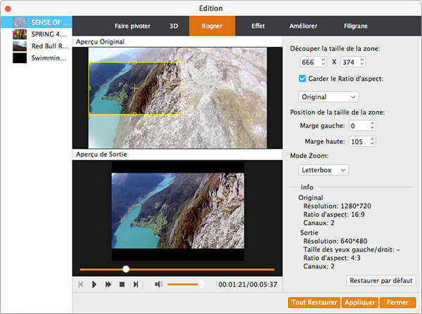Image resolution: width=422 pixels, height=314 pixels.
Task: Switch to the Filigrane tab
Action: (355, 26)
